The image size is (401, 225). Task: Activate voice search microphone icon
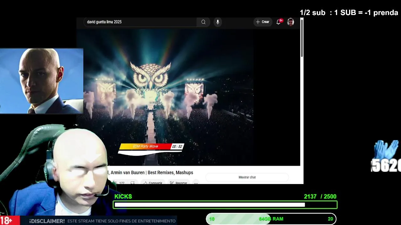point(218,22)
